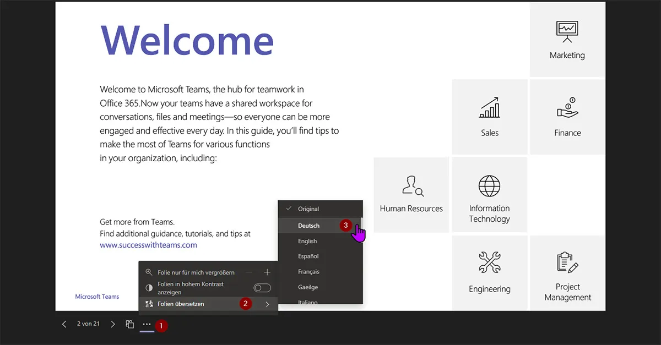This screenshot has width=661, height=345.
Task: Advance to the next slide with right chevron
Action: pos(112,324)
